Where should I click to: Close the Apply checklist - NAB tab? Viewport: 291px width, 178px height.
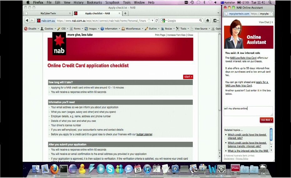pos(119,13)
